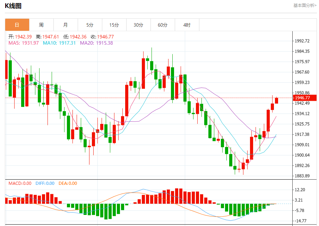Switch to the 周 weekly tab

pyautogui.click(x=41, y=25)
